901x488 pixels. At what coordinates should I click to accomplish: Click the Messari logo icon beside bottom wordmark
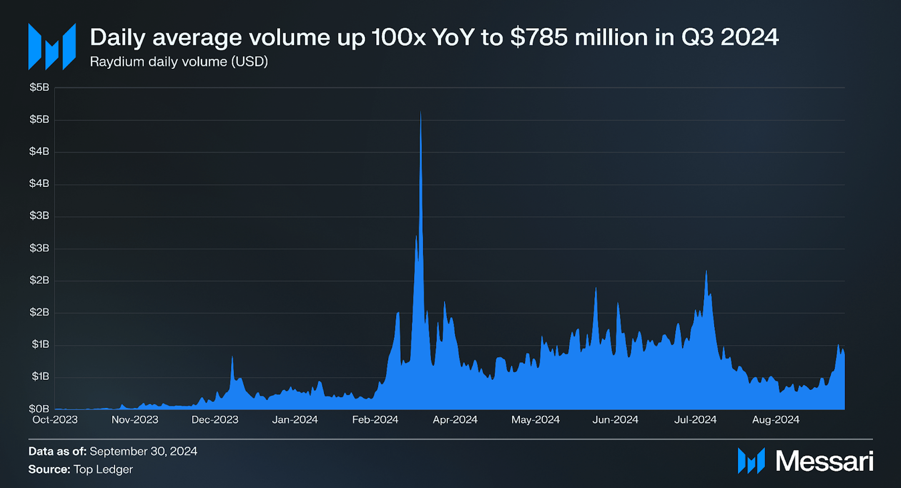(x=751, y=461)
